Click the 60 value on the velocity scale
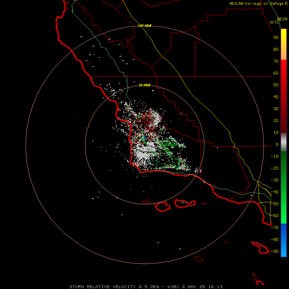Viewport: 289px width, 289px height. [x=276, y=73]
